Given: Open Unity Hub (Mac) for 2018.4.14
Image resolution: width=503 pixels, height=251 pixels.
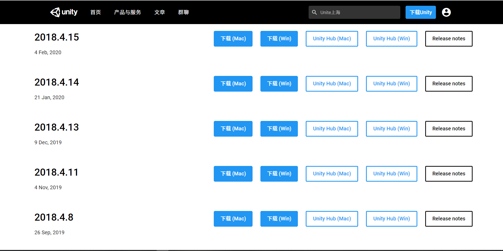Looking at the screenshot, I should click(332, 84).
